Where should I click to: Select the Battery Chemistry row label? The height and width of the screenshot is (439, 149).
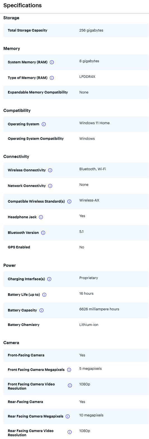(x=24, y=325)
